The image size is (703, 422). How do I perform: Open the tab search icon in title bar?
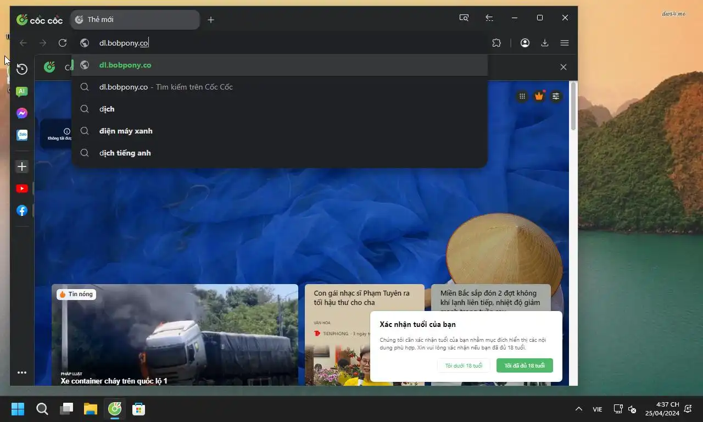pos(464,18)
